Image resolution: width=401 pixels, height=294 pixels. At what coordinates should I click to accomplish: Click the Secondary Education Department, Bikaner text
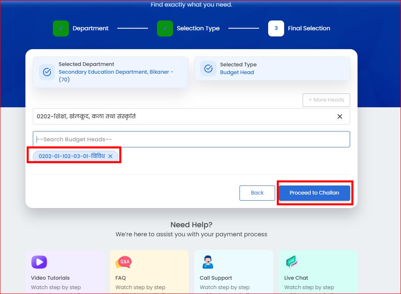pyautogui.click(x=116, y=76)
